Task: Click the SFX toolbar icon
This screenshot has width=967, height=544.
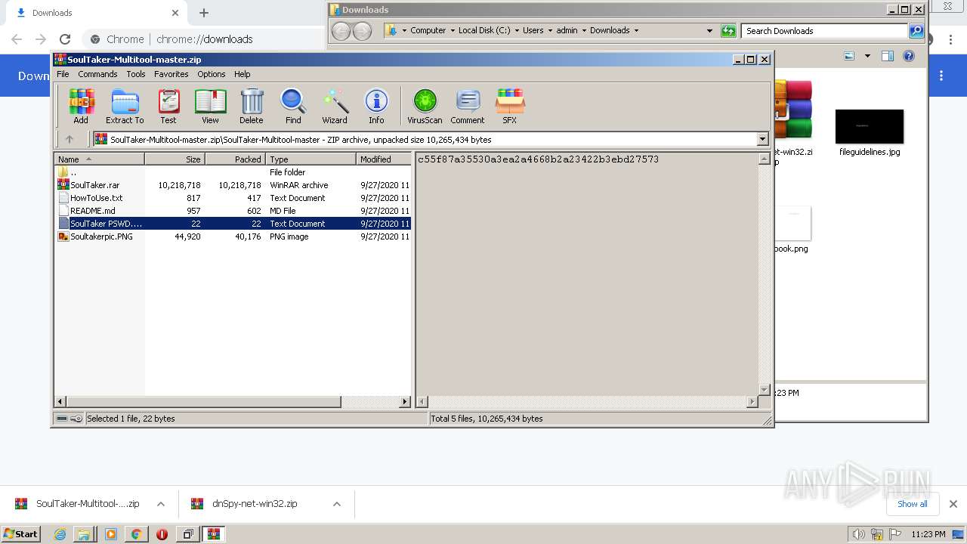Action: point(510,106)
